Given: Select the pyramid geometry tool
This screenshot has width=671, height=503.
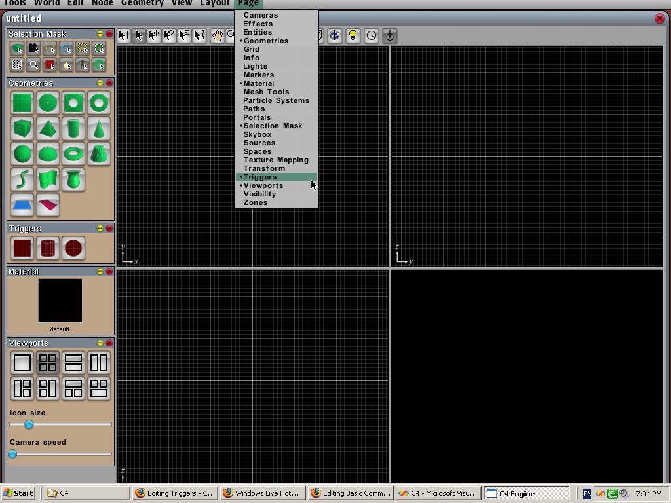Looking at the screenshot, I should (48, 128).
